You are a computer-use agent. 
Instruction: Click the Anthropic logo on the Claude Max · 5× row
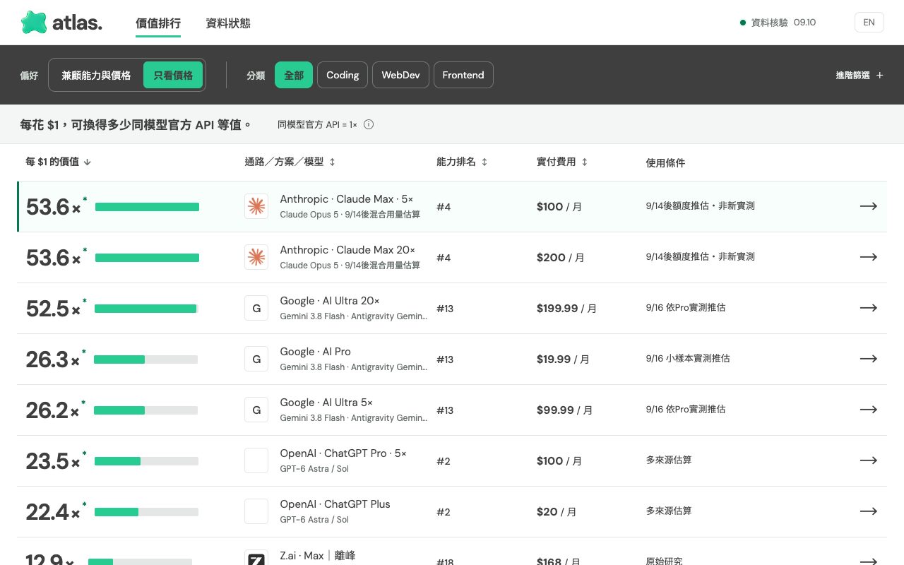[256, 206]
